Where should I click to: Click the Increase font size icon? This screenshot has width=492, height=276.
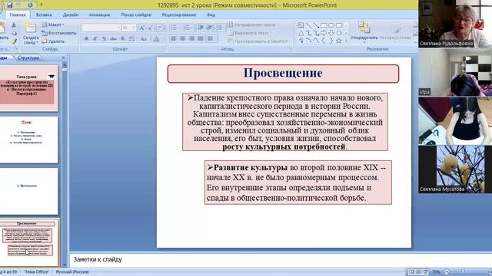pos(141,28)
